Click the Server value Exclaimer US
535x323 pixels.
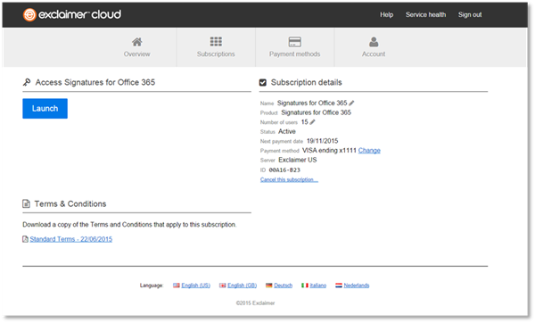click(x=298, y=160)
